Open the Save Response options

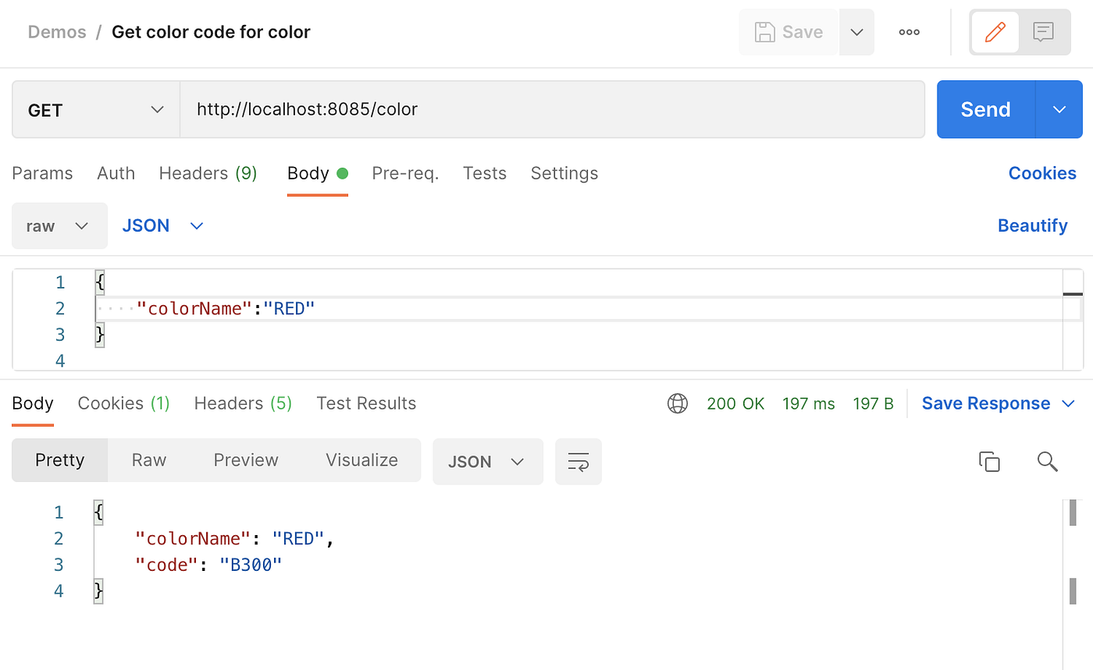coord(1070,403)
